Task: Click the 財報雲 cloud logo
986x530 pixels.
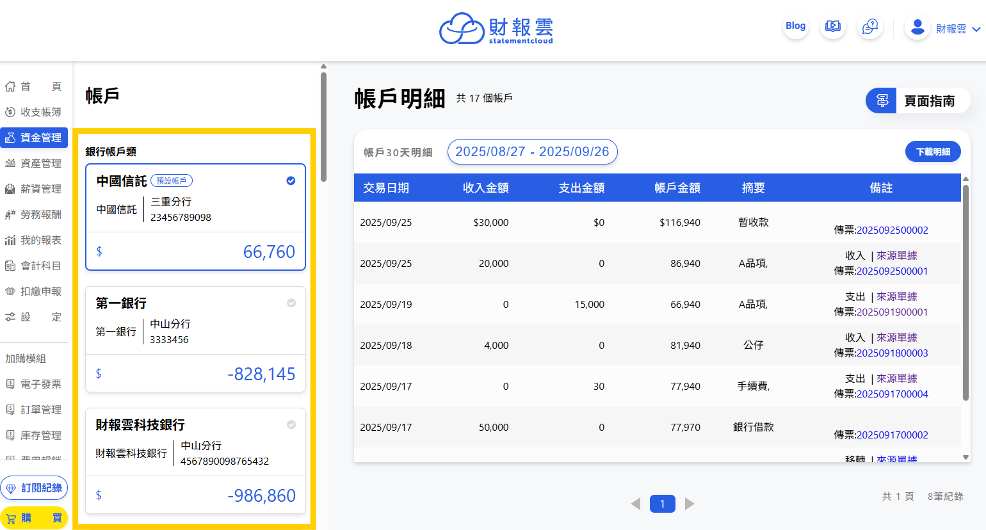Action: pos(461,29)
